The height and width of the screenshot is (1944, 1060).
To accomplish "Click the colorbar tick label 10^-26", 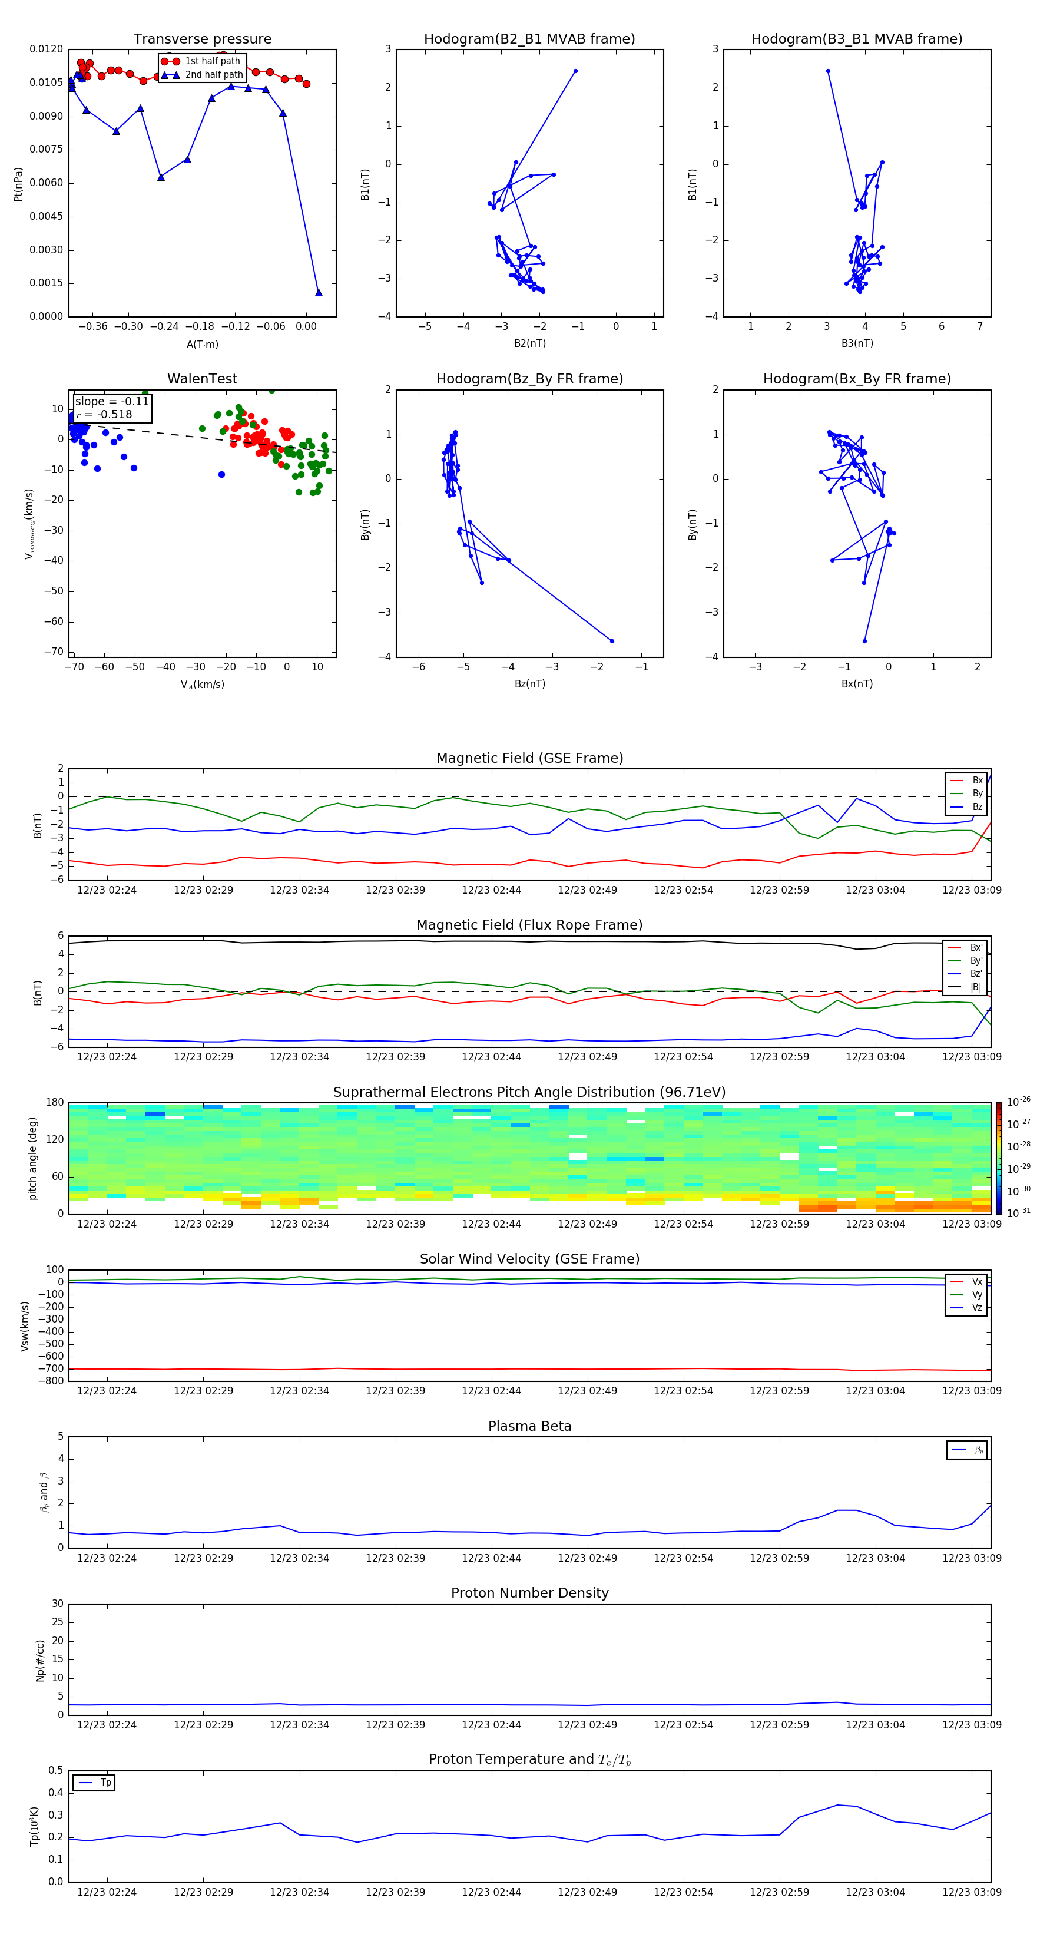I will pyautogui.click(x=1019, y=1102).
